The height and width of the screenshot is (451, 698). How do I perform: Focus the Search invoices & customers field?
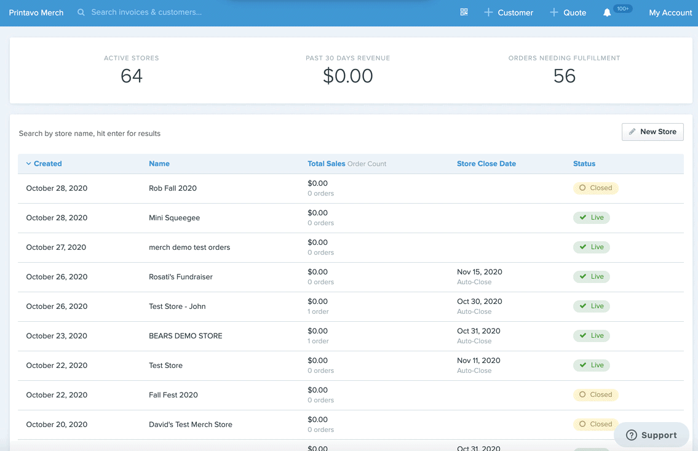pos(146,12)
